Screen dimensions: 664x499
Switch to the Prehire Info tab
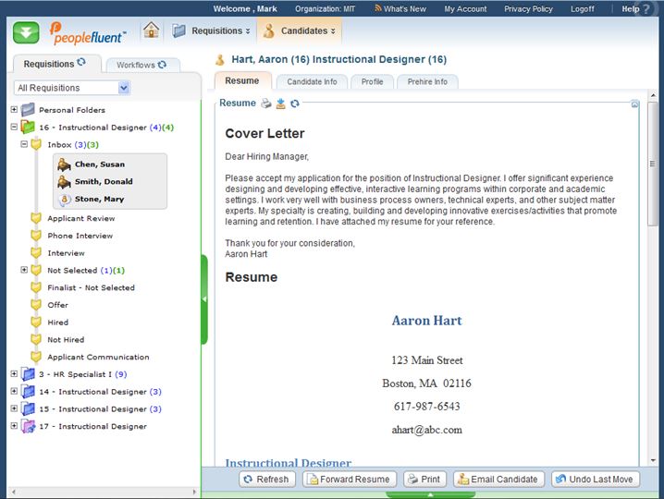427,81
